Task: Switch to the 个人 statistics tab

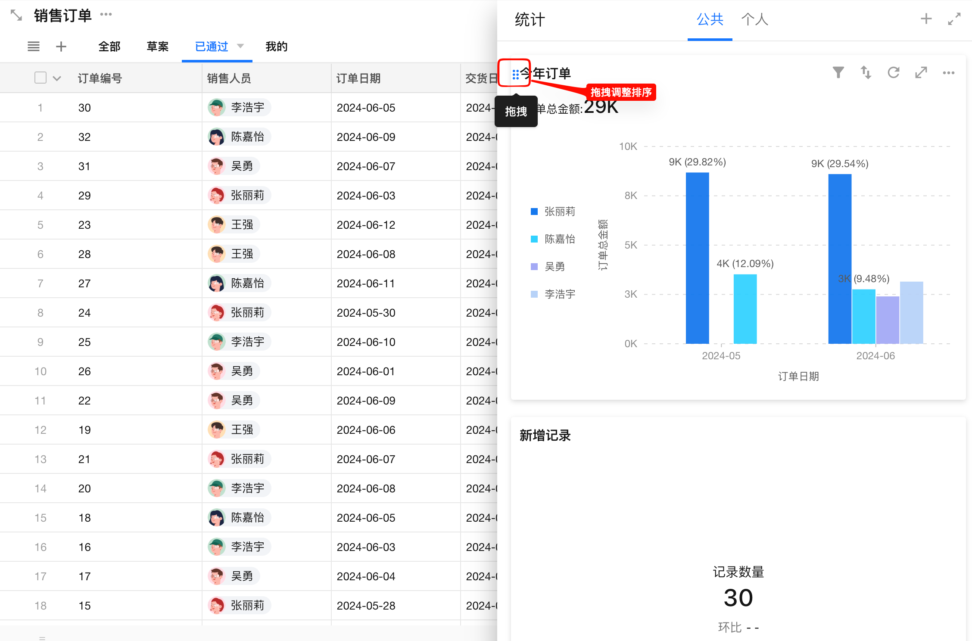Action: click(754, 19)
